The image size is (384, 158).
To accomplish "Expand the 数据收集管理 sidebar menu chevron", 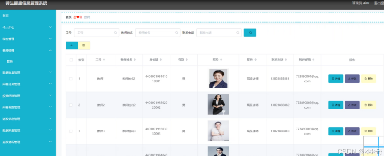I will pos(50,72).
